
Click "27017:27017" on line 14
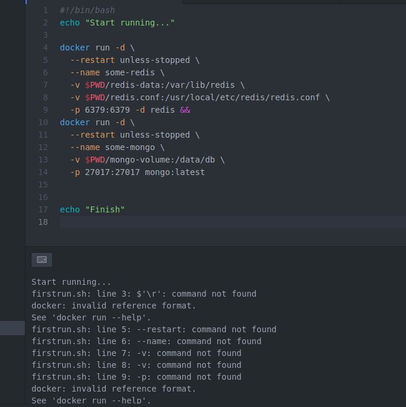tap(112, 172)
